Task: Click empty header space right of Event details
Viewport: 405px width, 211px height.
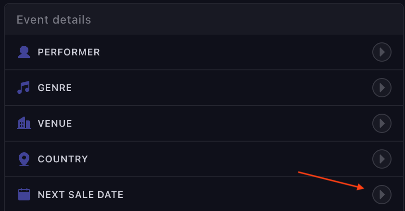Action: click(x=240, y=20)
